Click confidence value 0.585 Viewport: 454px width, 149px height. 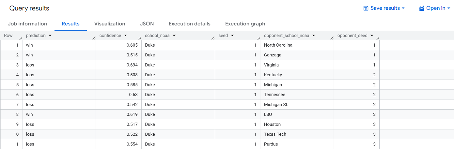coord(132,85)
